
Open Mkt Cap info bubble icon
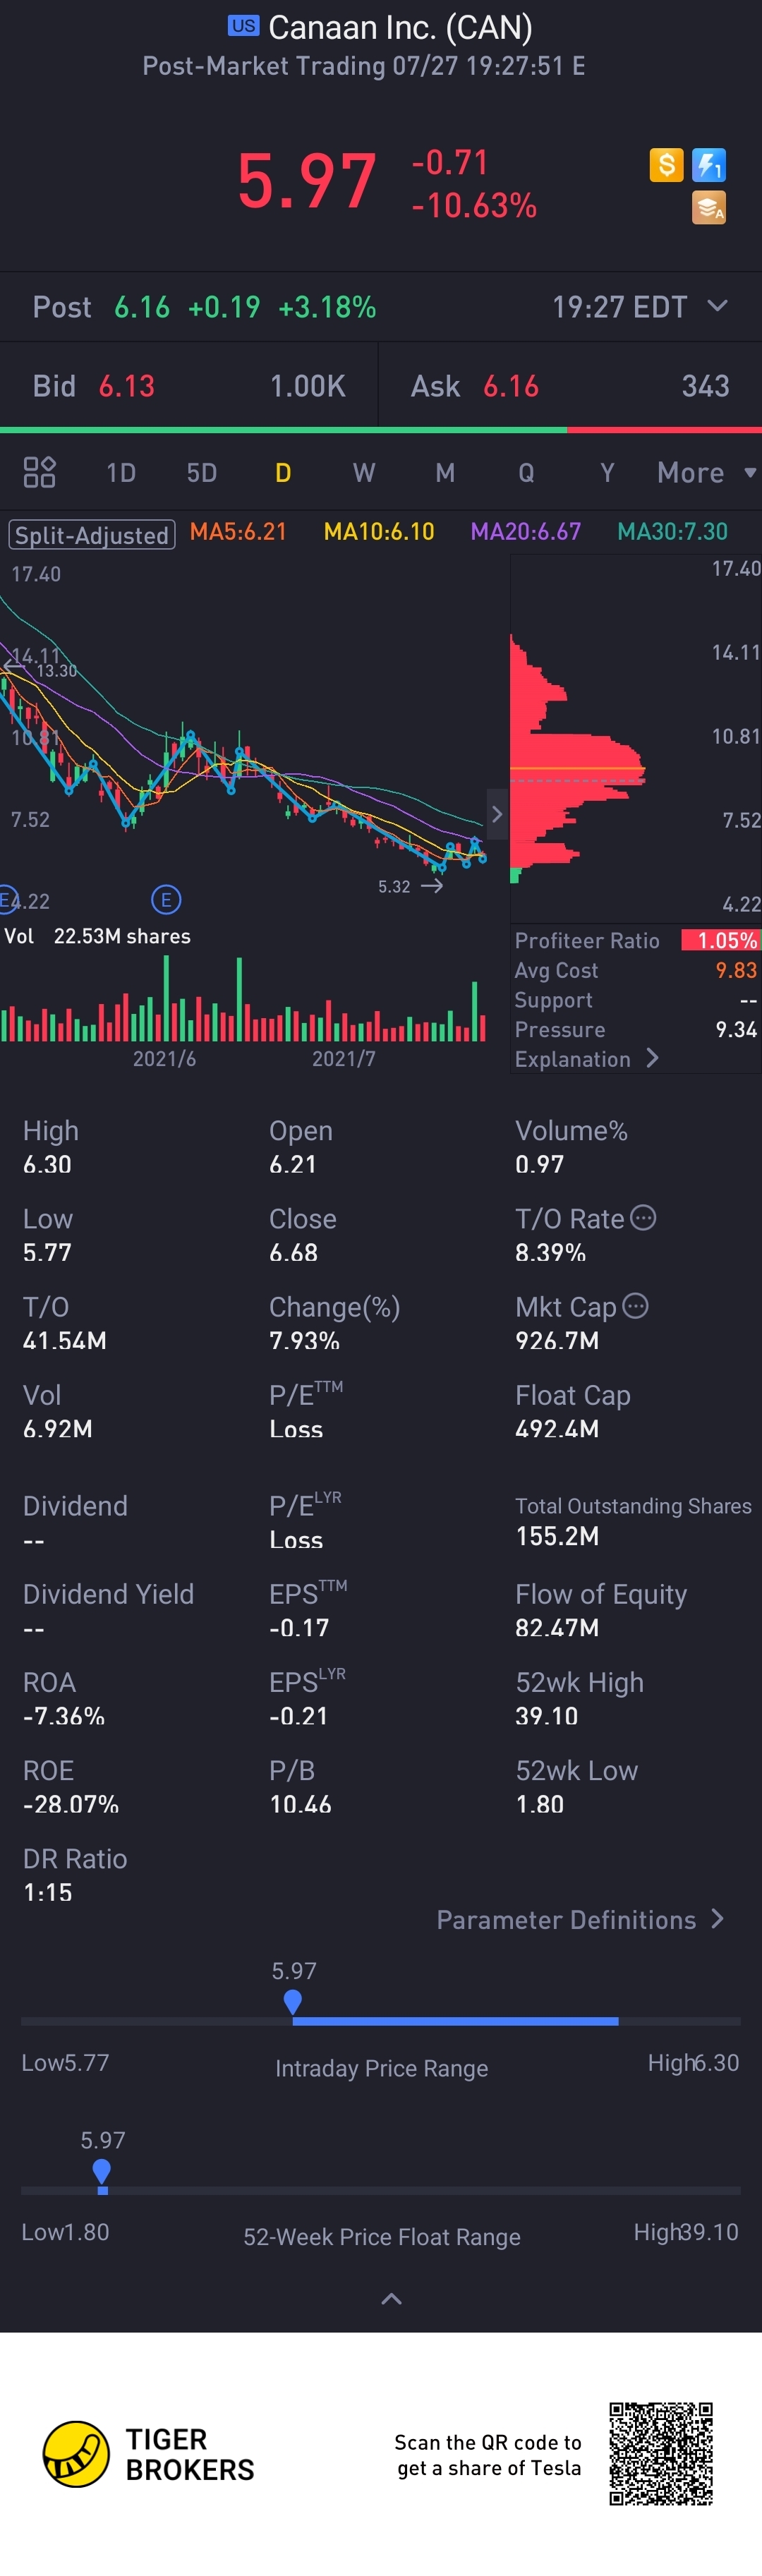[x=635, y=1305]
